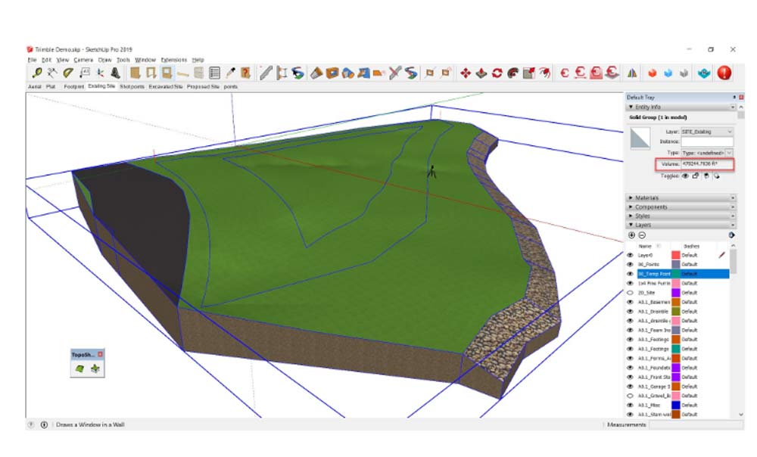Viewport: 757px width, 457px height.
Task: Toggle visibility of 06_Points layer
Action: pyautogui.click(x=630, y=265)
